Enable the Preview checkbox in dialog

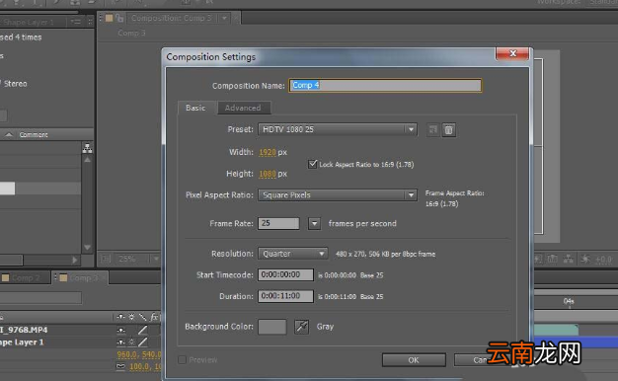pos(182,359)
